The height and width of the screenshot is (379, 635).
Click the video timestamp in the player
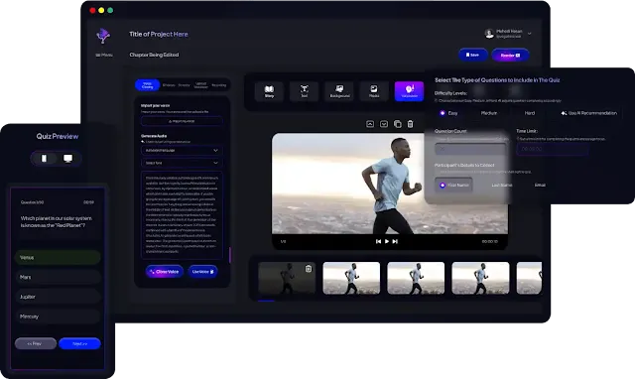click(x=489, y=242)
